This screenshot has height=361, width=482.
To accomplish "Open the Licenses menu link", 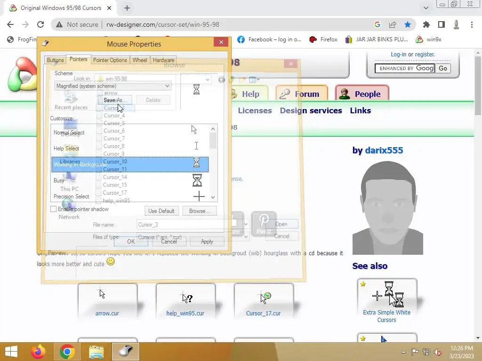I will point(255,110).
